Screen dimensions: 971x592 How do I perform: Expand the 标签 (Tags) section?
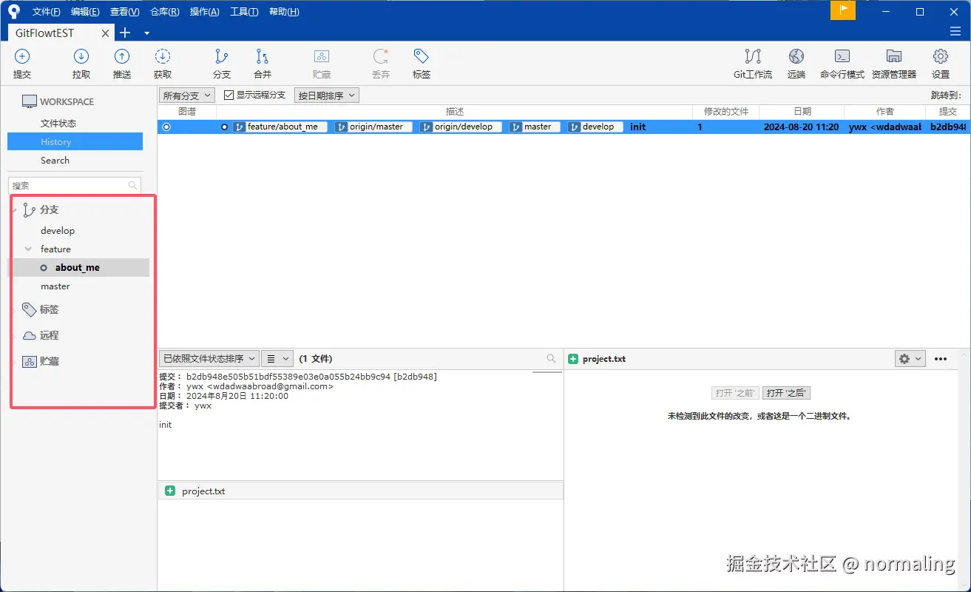tap(15, 310)
